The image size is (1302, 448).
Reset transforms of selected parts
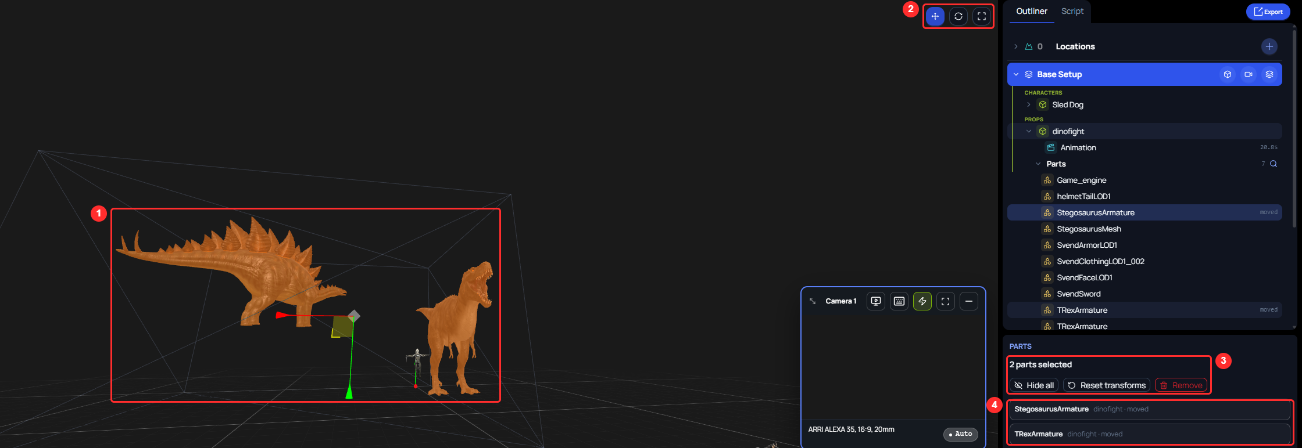tap(1107, 385)
